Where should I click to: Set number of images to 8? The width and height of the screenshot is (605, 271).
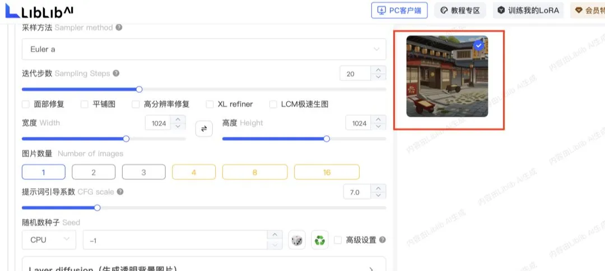click(255, 172)
